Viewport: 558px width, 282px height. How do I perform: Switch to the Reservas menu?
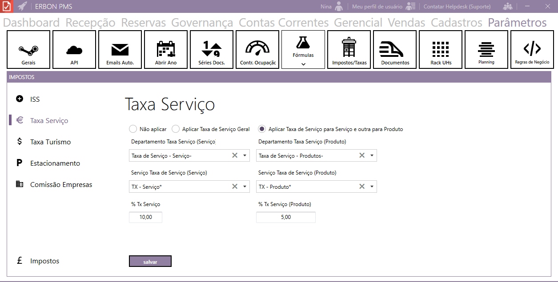click(143, 23)
